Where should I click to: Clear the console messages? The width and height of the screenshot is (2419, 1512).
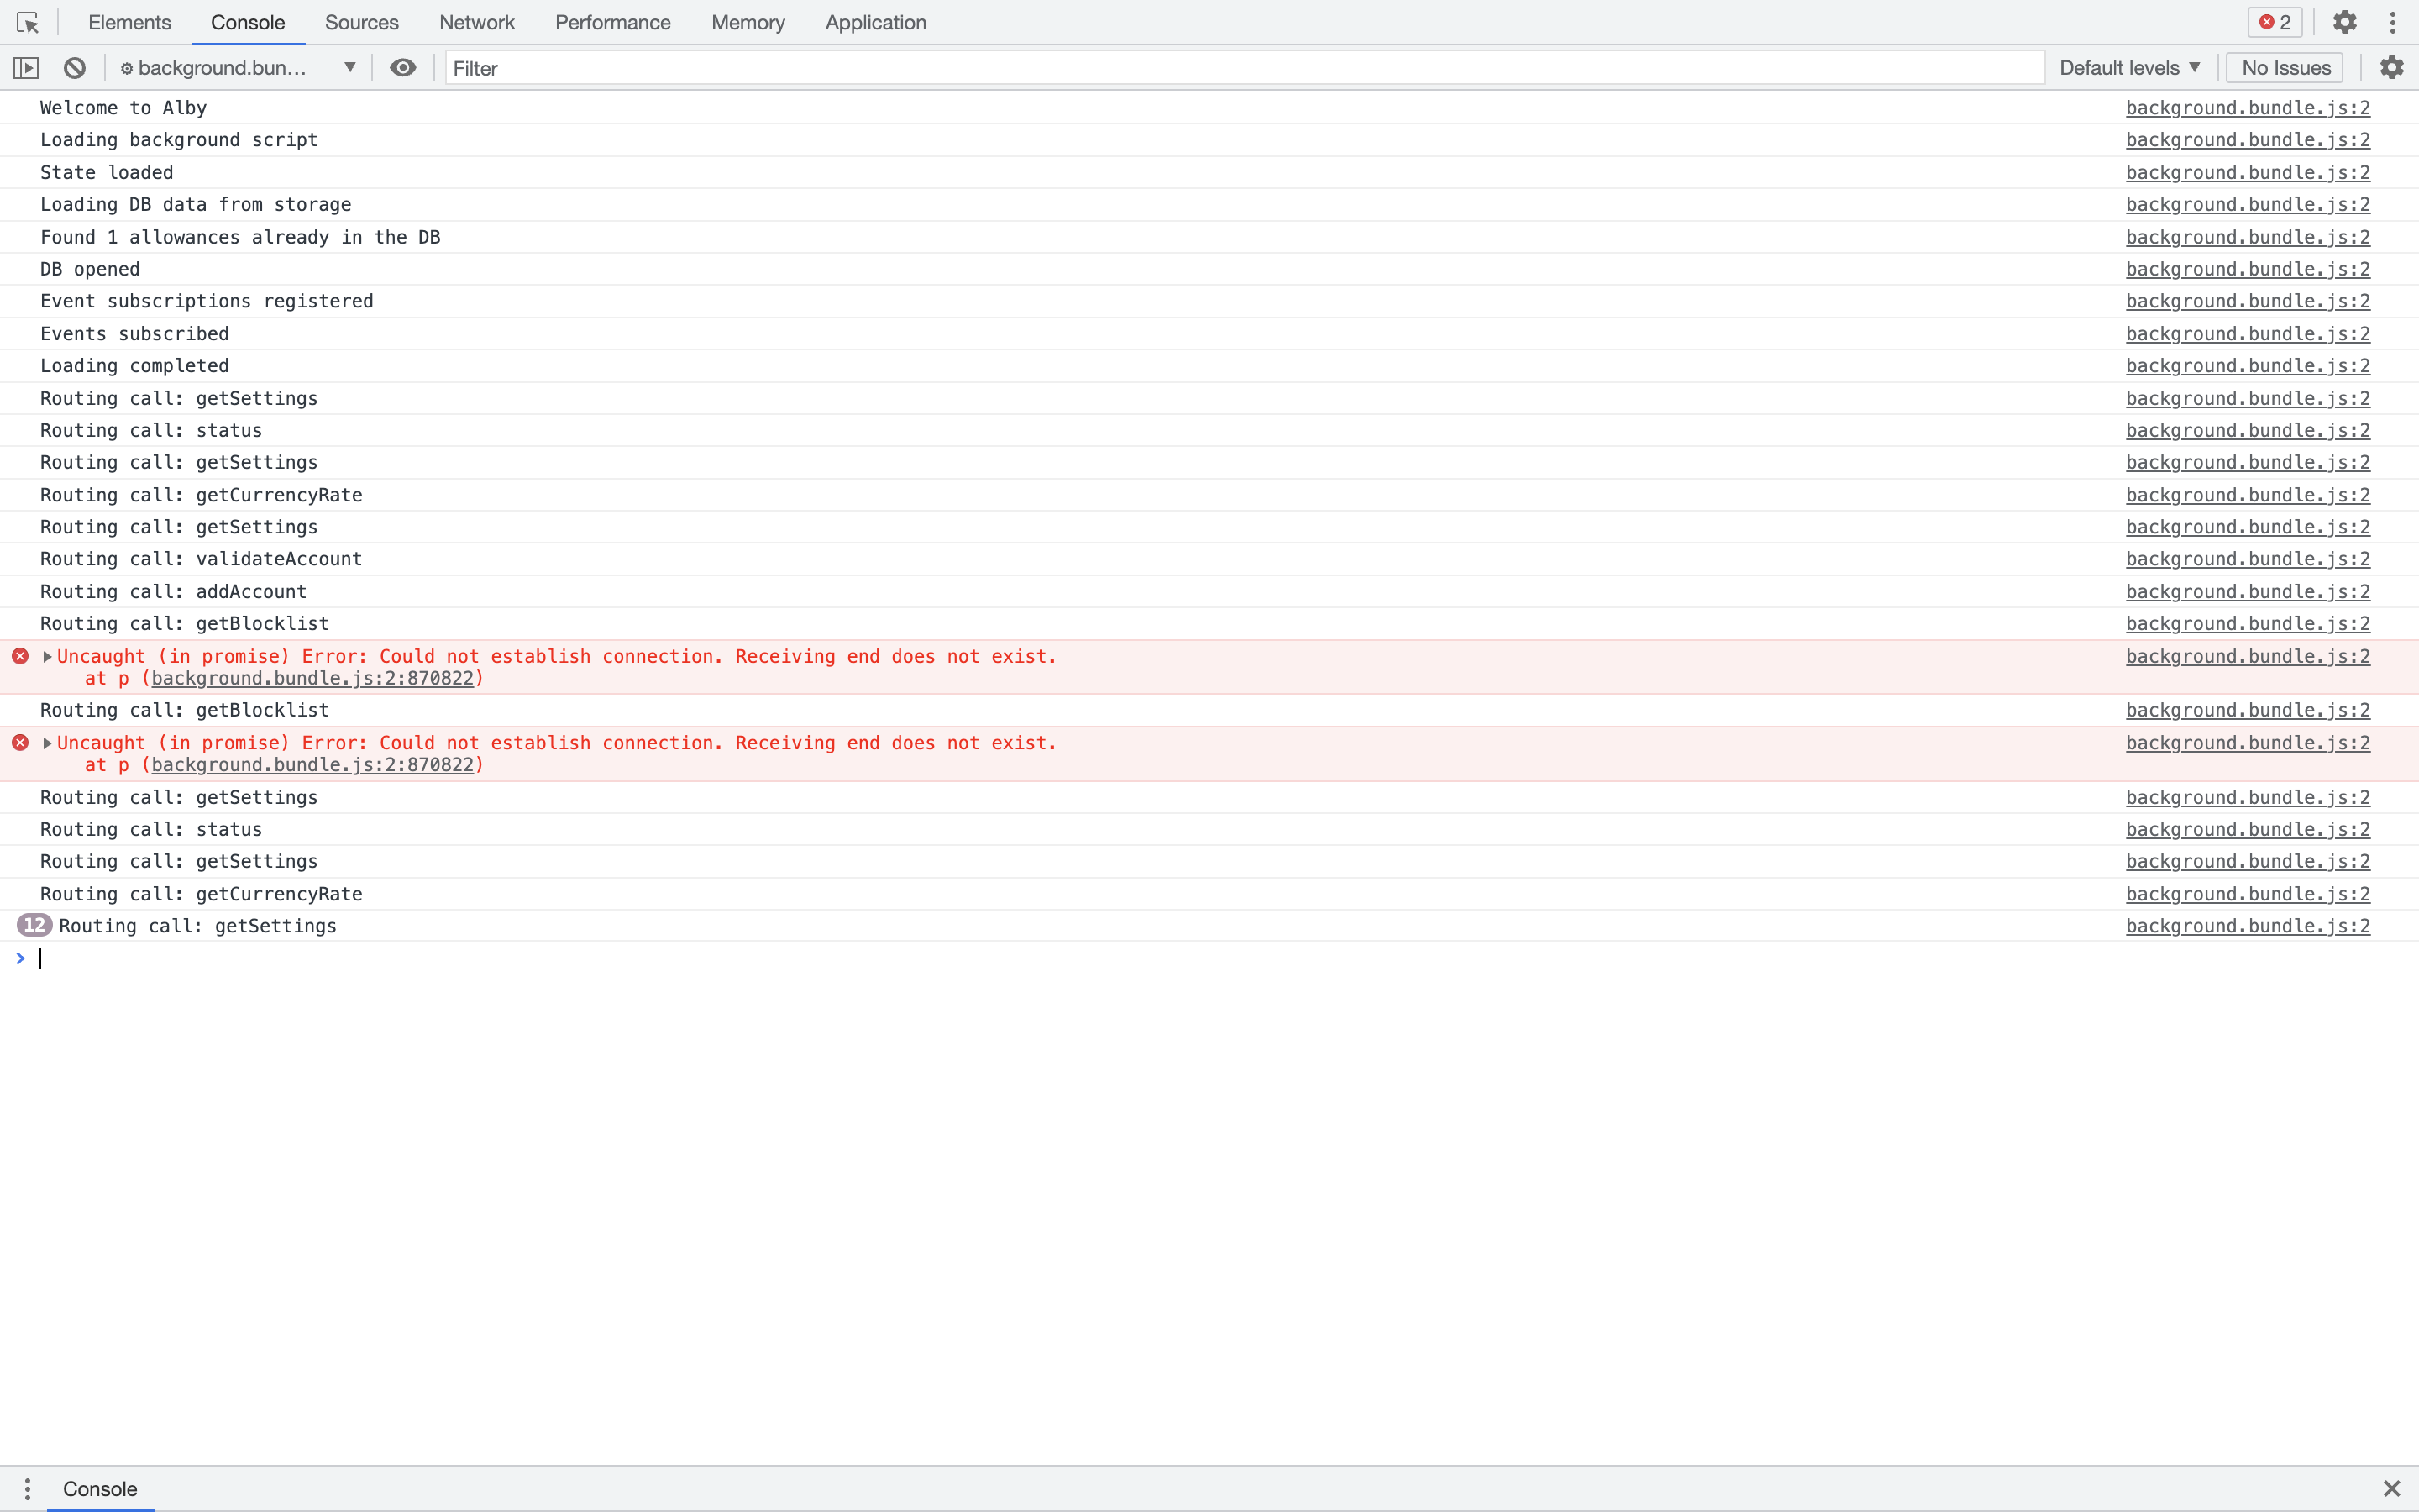75,67
